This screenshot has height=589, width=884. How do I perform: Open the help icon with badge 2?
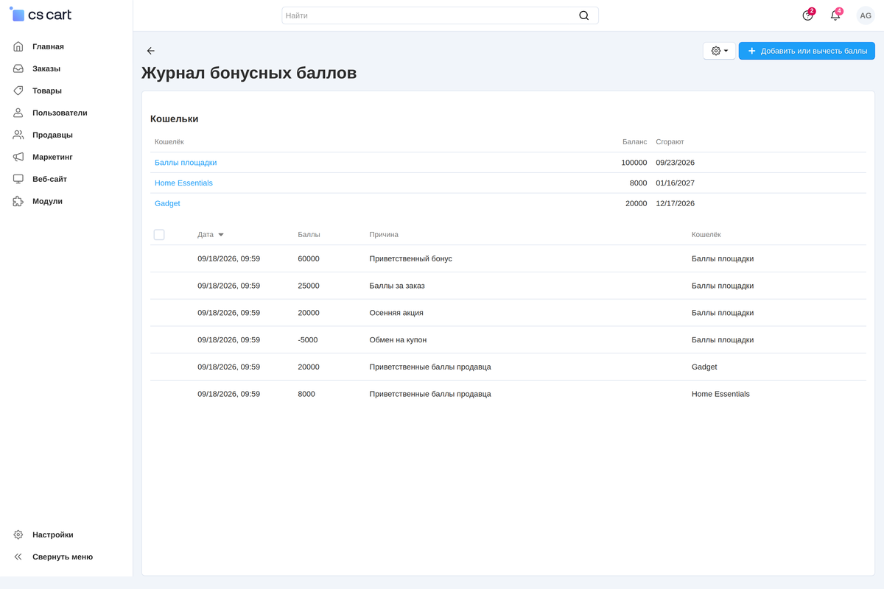tap(808, 15)
